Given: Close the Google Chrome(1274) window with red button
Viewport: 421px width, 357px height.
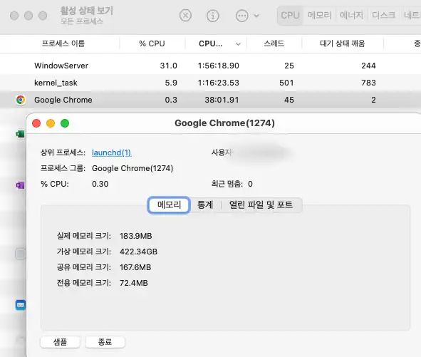Looking at the screenshot, I should 36,123.
